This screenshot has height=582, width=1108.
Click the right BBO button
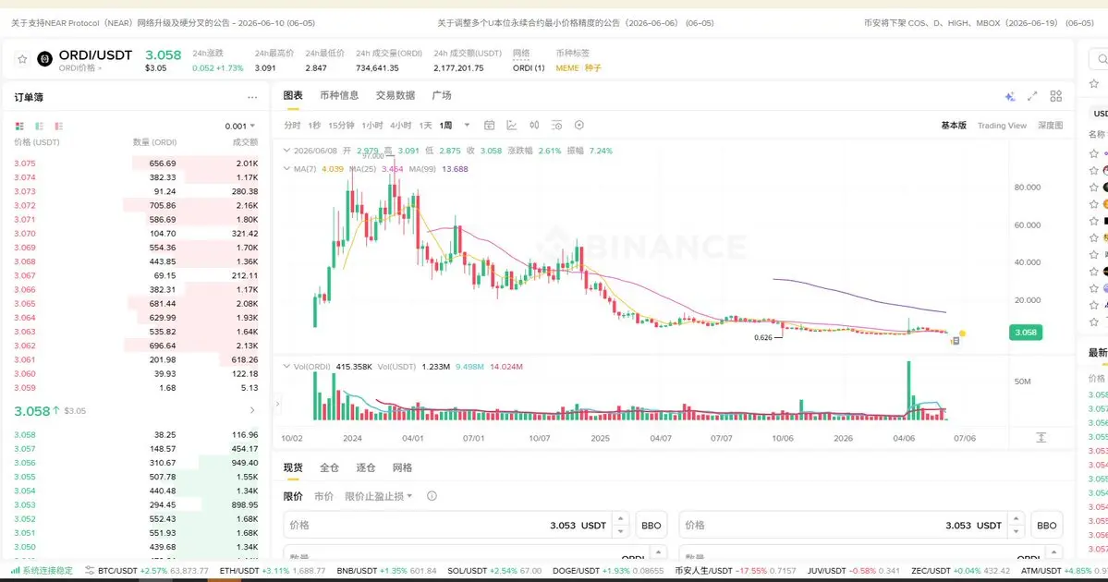[1046, 526]
